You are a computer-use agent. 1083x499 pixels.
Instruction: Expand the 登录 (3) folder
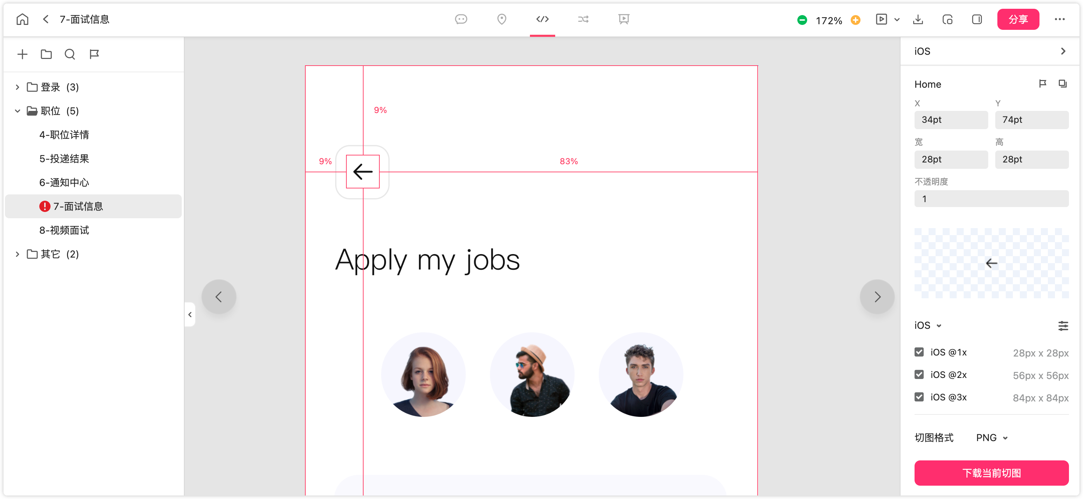point(17,87)
